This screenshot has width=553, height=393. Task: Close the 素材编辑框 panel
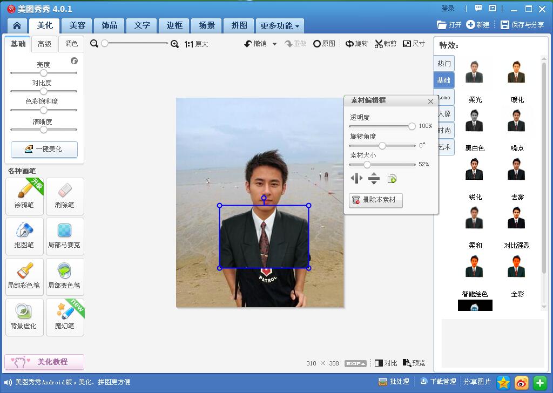point(430,101)
